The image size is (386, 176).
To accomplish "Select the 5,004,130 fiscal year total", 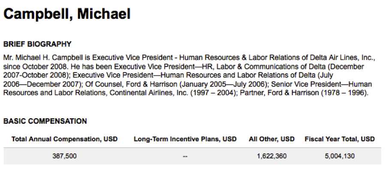I will 340,156.
